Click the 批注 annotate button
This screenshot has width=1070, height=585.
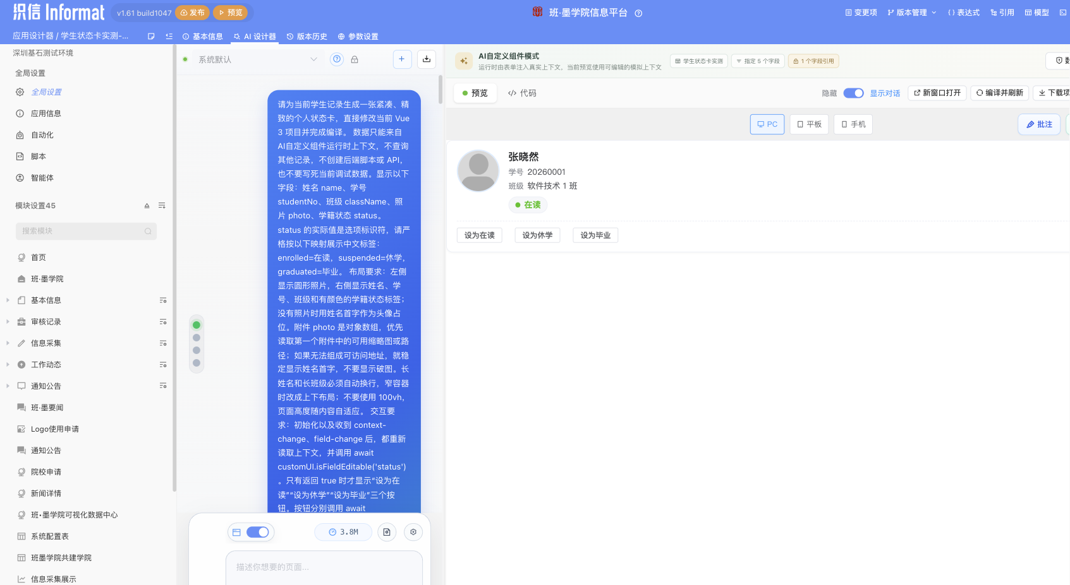coord(1039,124)
